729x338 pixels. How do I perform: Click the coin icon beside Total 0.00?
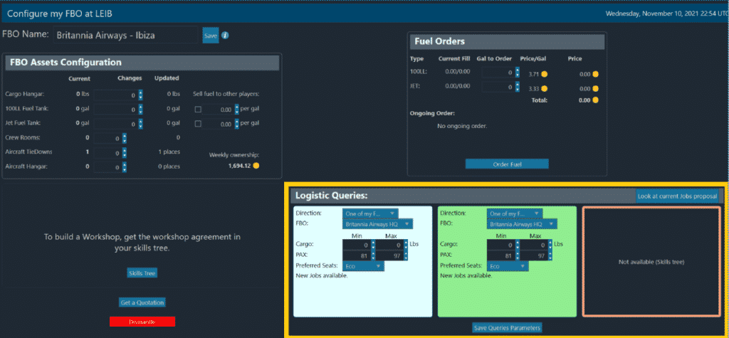point(595,100)
